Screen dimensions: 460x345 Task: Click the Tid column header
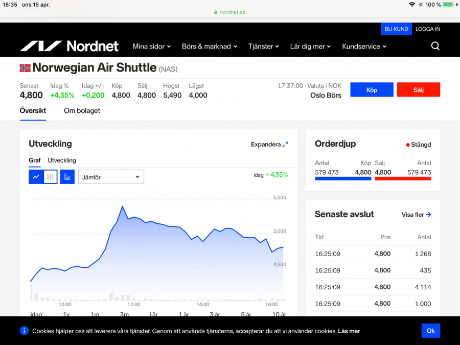pyautogui.click(x=319, y=237)
